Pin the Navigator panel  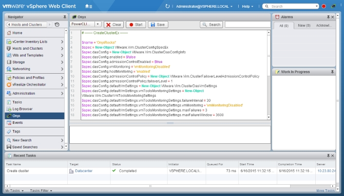point(65,17)
